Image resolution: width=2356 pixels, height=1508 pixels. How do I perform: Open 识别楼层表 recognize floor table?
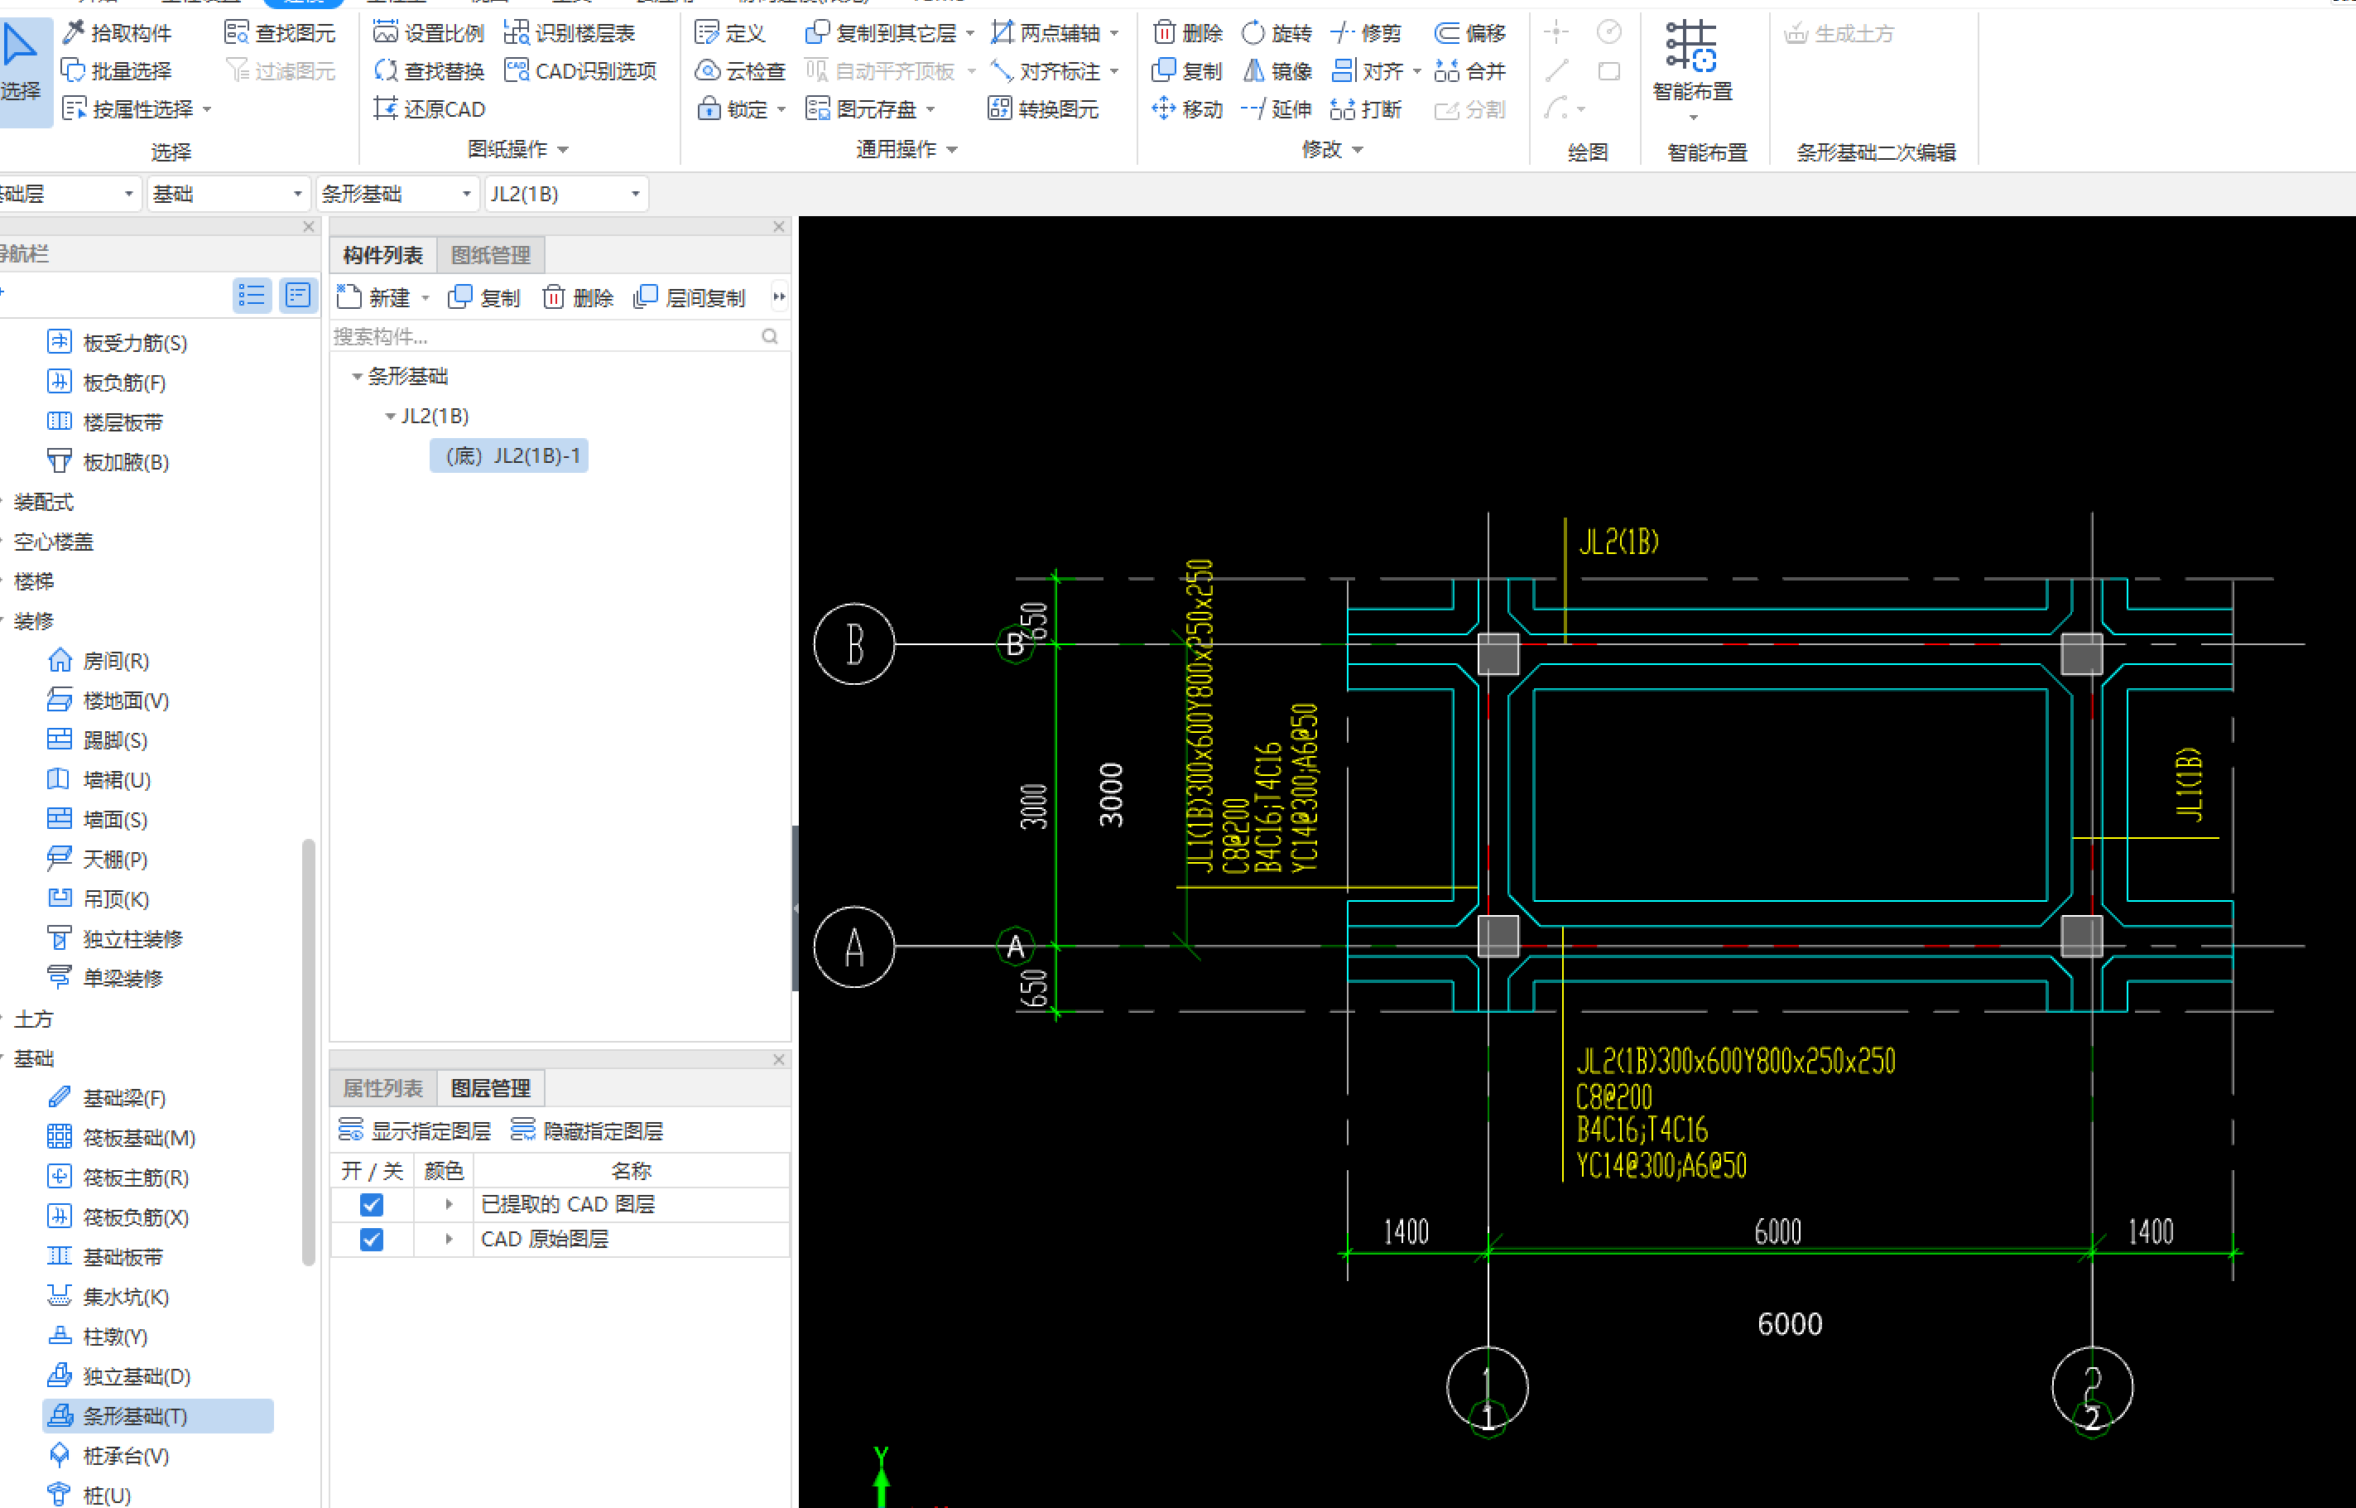pyautogui.click(x=569, y=33)
